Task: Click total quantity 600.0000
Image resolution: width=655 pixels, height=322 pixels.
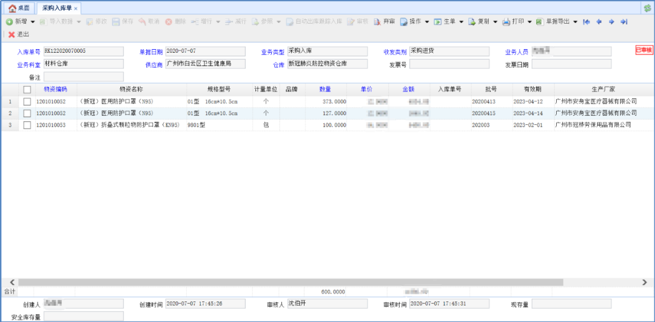Action: (333, 292)
